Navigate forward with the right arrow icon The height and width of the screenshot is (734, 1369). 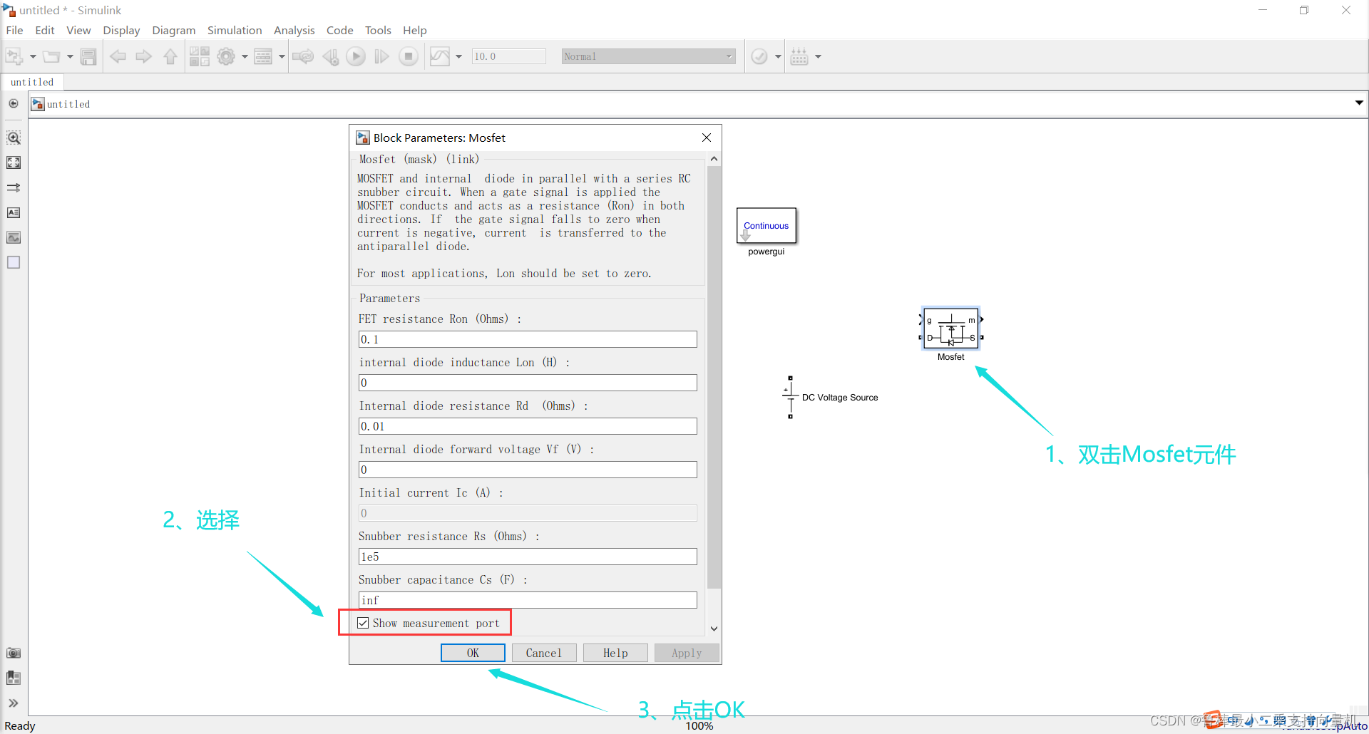pos(144,56)
